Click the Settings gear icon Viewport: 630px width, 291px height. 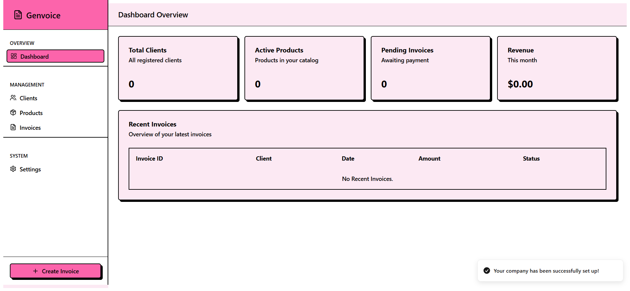click(x=13, y=169)
